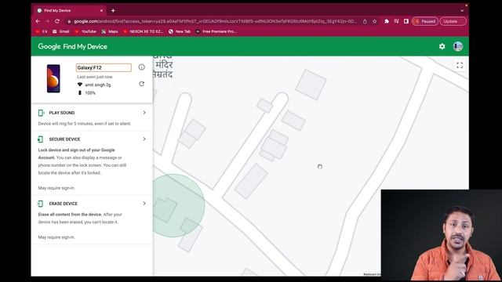Refresh the device location
This screenshot has width=502, height=282.
click(141, 84)
